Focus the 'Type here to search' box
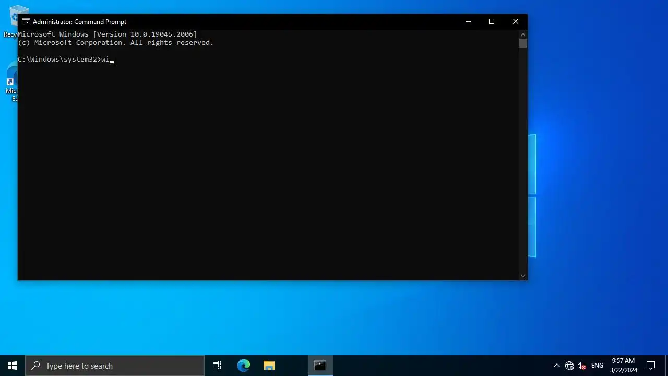The height and width of the screenshot is (376, 668). pos(115,366)
